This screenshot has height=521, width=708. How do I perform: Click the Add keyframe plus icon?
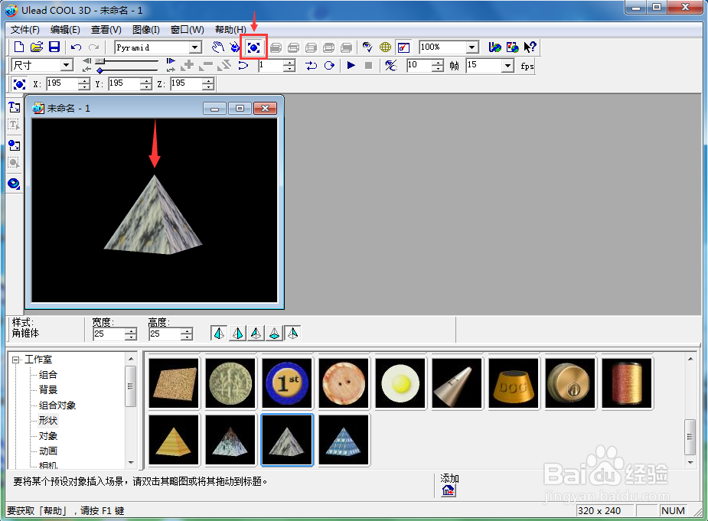[188, 66]
